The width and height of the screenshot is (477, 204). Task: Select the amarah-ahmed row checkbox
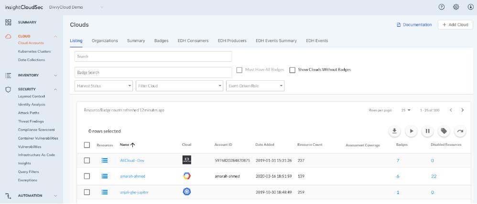(87, 176)
